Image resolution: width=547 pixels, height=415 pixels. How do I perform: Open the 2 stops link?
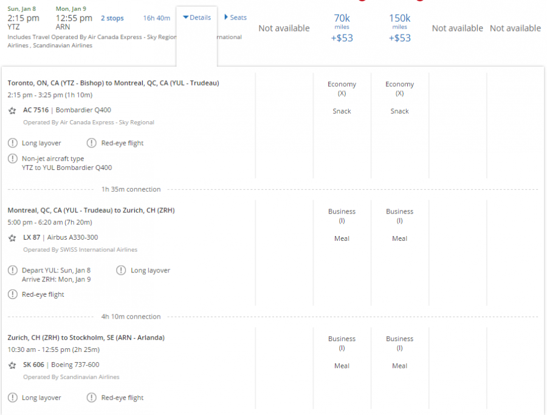coord(112,18)
